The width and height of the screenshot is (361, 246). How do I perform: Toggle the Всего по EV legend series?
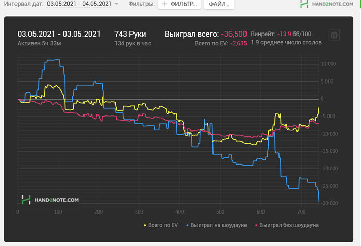(x=161, y=225)
